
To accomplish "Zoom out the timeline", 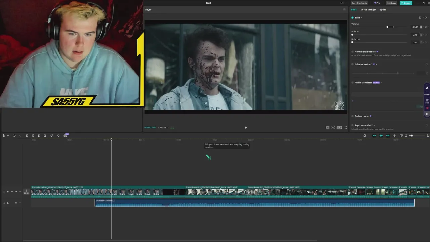I will 406,136.
